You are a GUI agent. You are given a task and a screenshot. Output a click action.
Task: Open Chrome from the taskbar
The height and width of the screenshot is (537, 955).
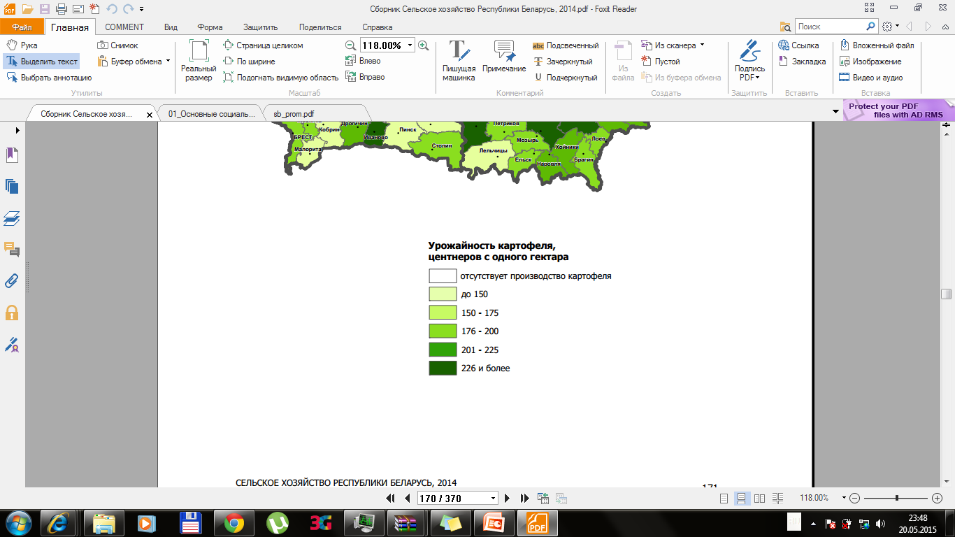[234, 522]
